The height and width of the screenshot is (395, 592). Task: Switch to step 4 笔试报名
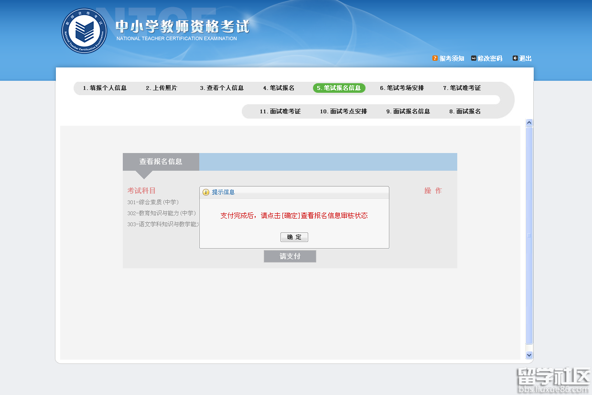(x=279, y=88)
